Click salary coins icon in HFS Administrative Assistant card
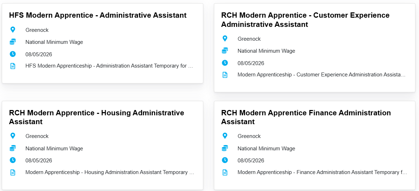This screenshot has height=191, width=419. (x=13, y=42)
